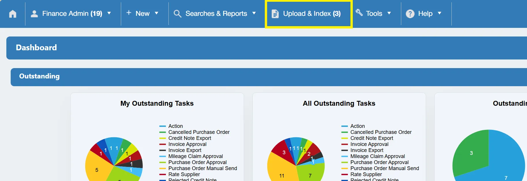Toggle Invoice Approval legend in All Outstanding Tasks
Image resolution: width=527 pixels, height=181 pixels.
point(365,144)
